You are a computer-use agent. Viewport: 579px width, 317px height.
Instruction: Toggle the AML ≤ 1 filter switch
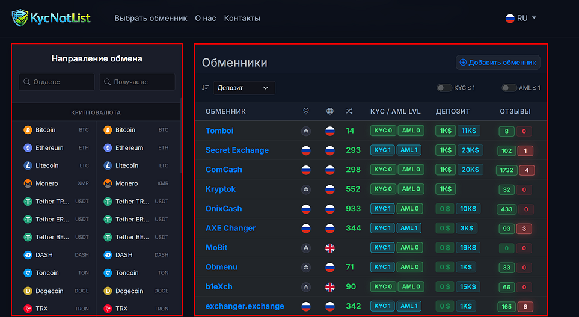[x=509, y=88]
